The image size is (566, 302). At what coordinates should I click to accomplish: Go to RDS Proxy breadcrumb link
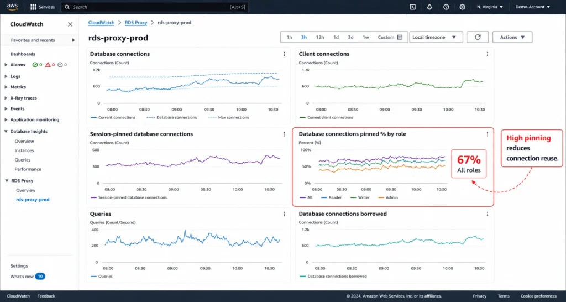click(x=136, y=22)
